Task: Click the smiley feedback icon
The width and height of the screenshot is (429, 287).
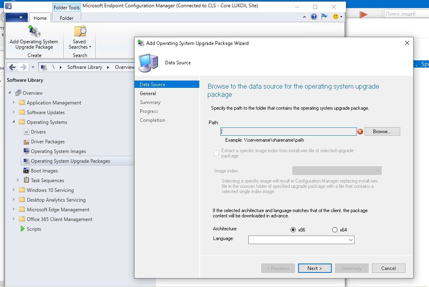Action: pos(335,17)
